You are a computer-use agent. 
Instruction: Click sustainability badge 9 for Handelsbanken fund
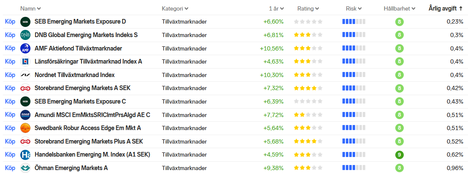coord(400,154)
